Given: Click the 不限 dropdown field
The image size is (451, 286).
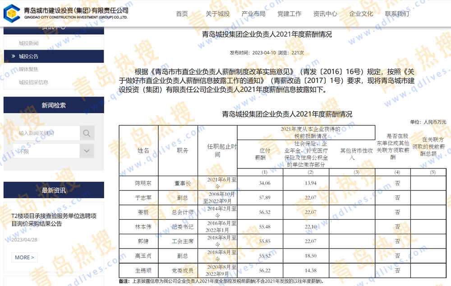Looking at the screenshot, I should pos(46,151).
